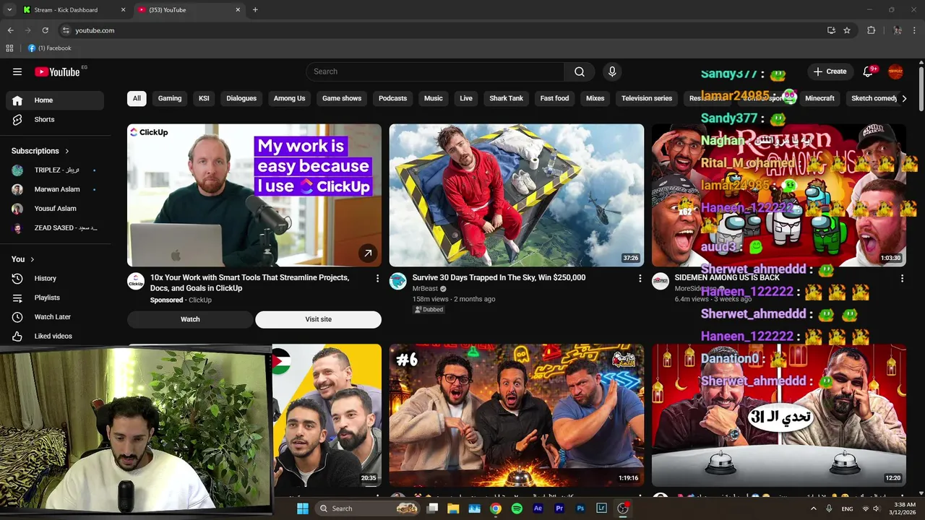Open Lightroom from the taskbar

coord(601,508)
